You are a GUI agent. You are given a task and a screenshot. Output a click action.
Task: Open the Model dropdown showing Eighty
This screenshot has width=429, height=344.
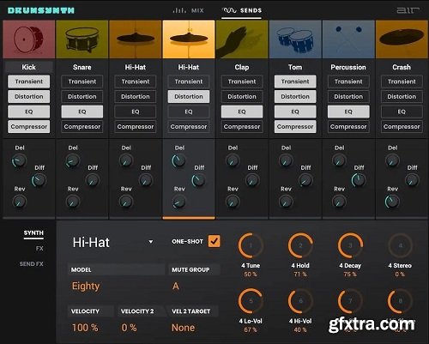pos(86,286)
